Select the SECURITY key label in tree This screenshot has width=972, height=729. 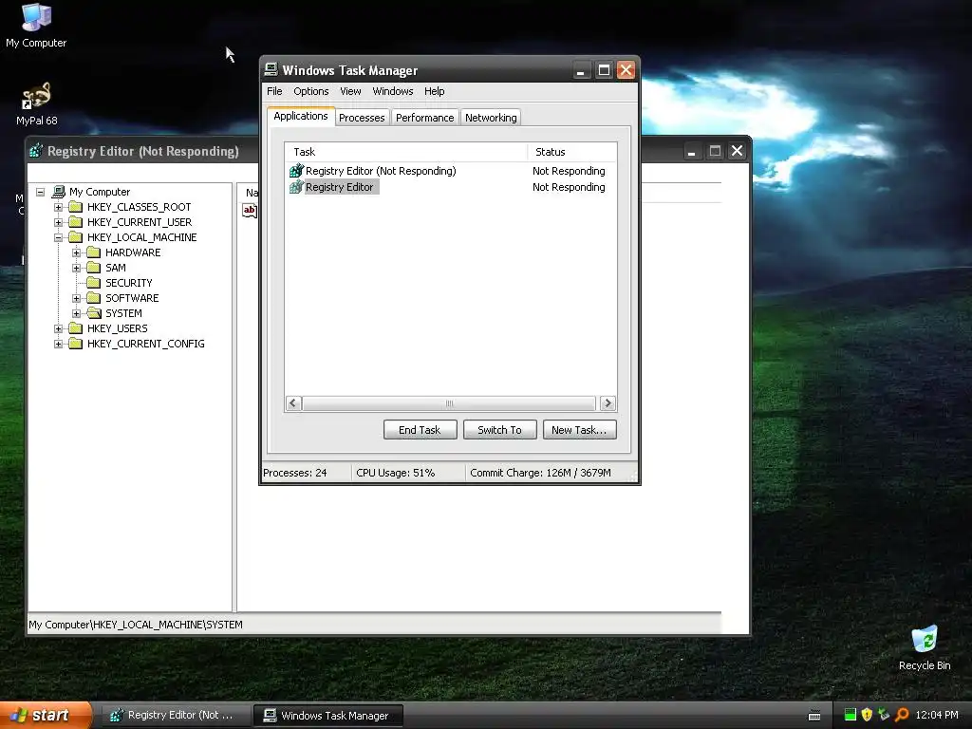tap(129, 283)
